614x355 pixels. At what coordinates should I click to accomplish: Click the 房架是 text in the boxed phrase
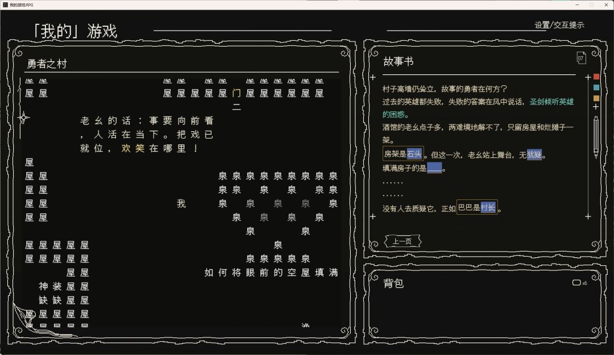tap(395, 154)
